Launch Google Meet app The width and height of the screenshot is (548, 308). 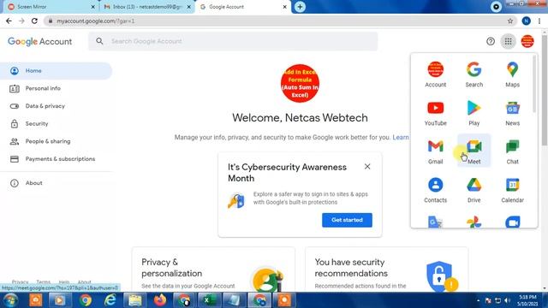tap(474, 151)
